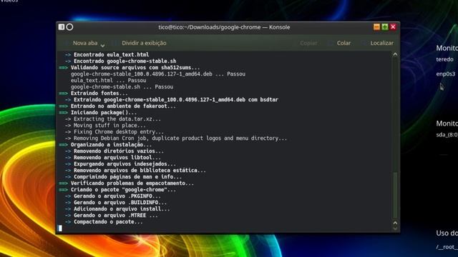
Task: Click "Validando source arquivos com sha512sums..."
Action: pos(135,68)
